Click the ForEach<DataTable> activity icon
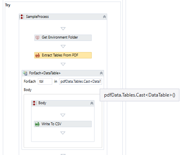 pos(25,73)
